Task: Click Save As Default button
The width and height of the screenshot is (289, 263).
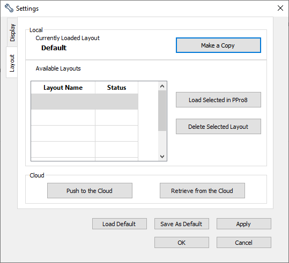Action: 182,224
